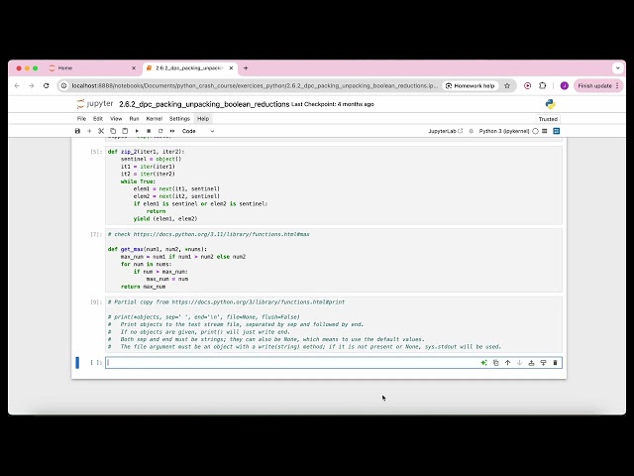Open the File menu
The image size is (634, 476).
(81, 119)
